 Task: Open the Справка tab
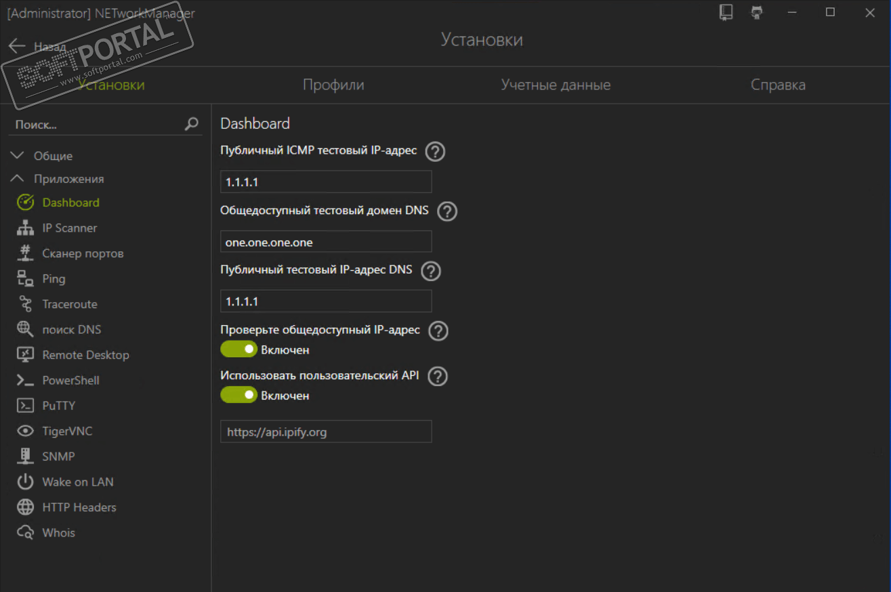coord(778,85)
